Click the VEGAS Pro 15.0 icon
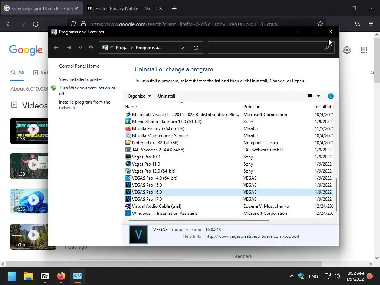Image resolution: width=380 pixels, height=285 pixels. (128, 185)
